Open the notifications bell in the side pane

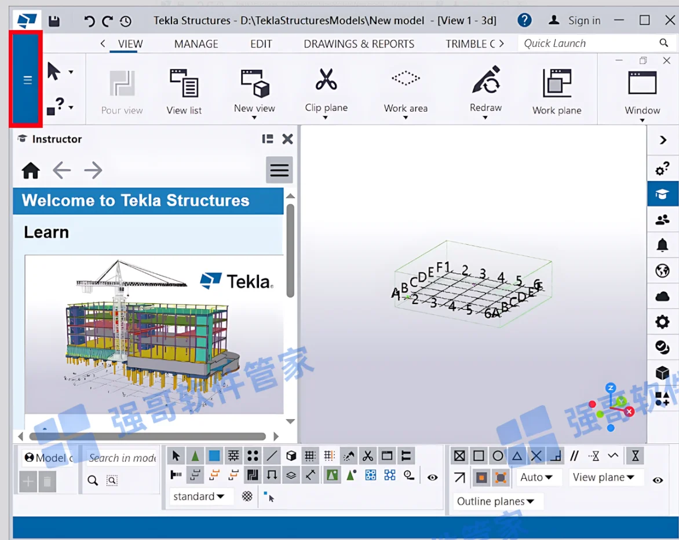click(663, 245)
